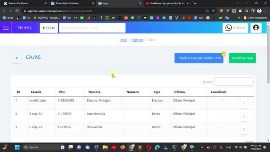
Task: Open the 'to do' bookmark
Action: coord(8,18)
